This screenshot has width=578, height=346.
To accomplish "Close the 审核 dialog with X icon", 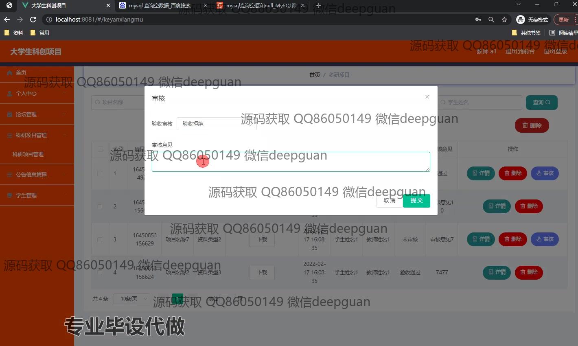I will click(x=427, y=97).
